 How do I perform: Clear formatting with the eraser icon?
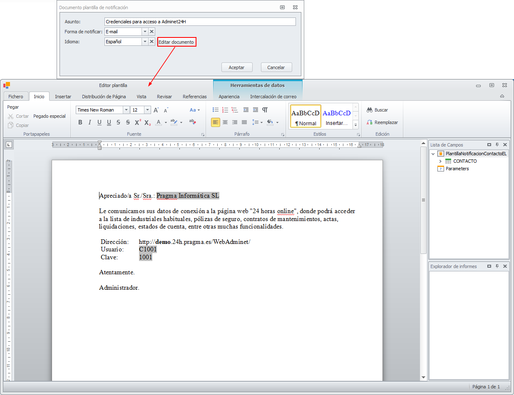pyautogui.click(x=192, y=122)
